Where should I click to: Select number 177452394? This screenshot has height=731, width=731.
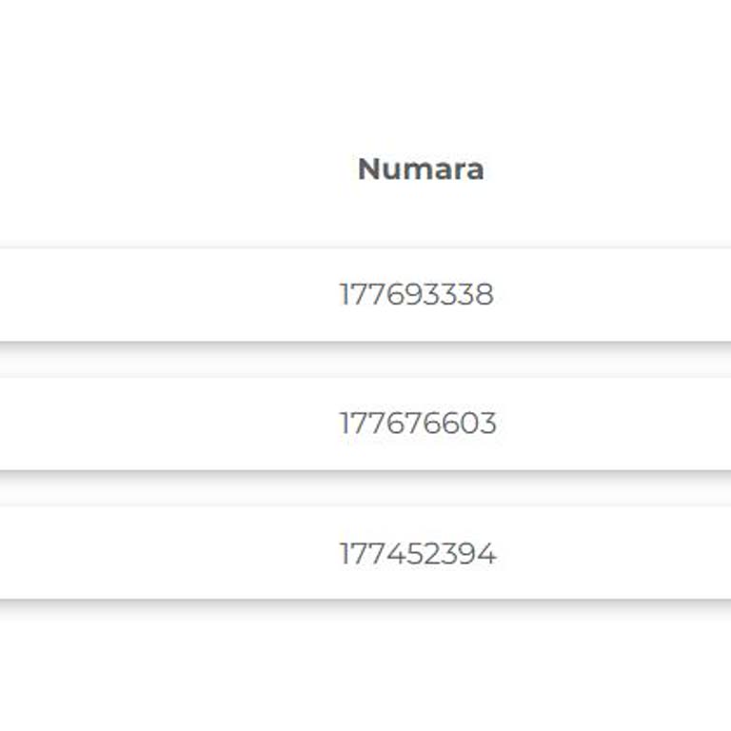(418, 554)
